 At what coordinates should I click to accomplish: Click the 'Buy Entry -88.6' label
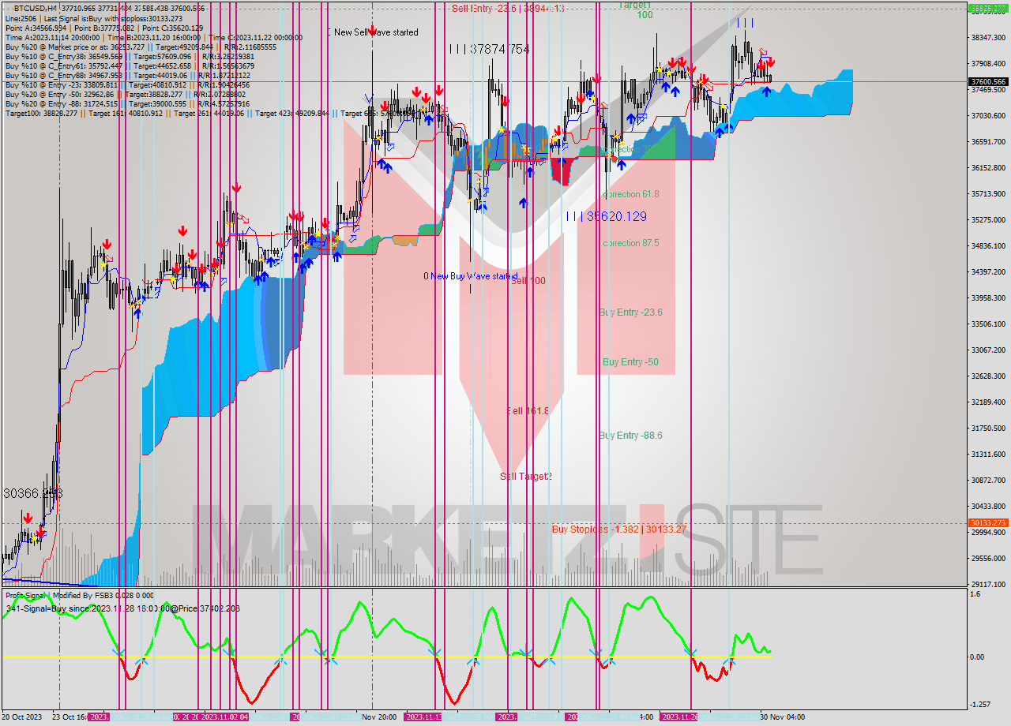(x=631, y=436)
